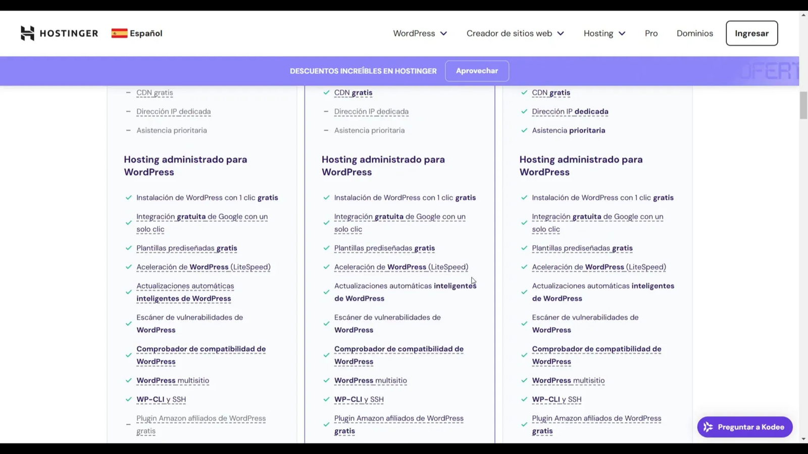Screen dimensions: 808x454
Task: Click checkmark beside third column's Dirección IP dedicada
Action: click(x=524, y=111)
